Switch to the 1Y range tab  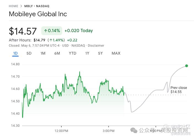87,53
